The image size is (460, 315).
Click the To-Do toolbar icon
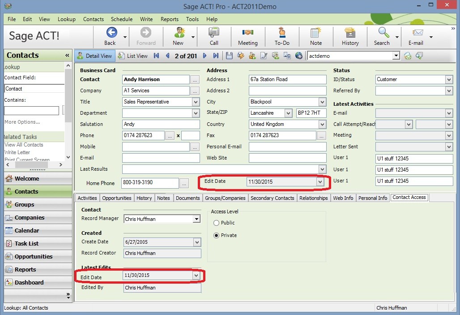point(282,32)
